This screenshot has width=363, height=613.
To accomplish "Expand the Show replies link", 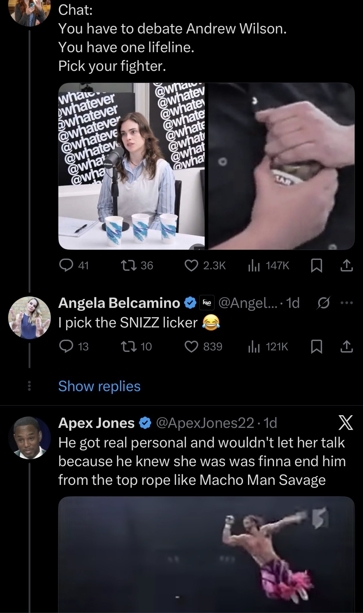I will [99, 386].
